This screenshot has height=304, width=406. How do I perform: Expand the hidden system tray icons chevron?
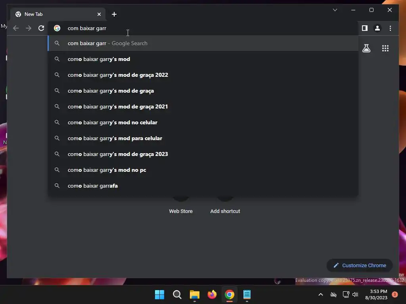click(x=320, y=294)
